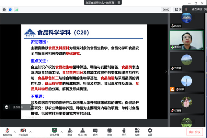Expand audio options arrow beside mute
Viewport: 207px width, 138px height.
(15, 132)
